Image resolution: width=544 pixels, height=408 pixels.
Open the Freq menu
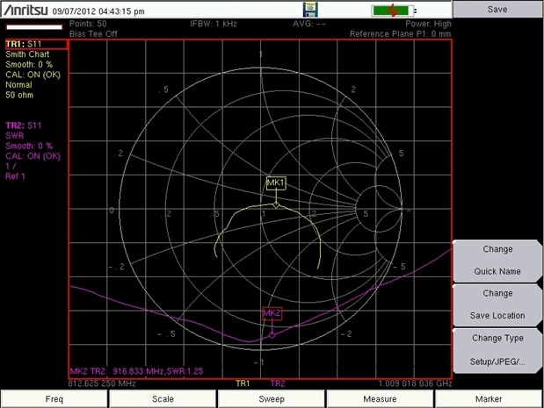(54, 398)
